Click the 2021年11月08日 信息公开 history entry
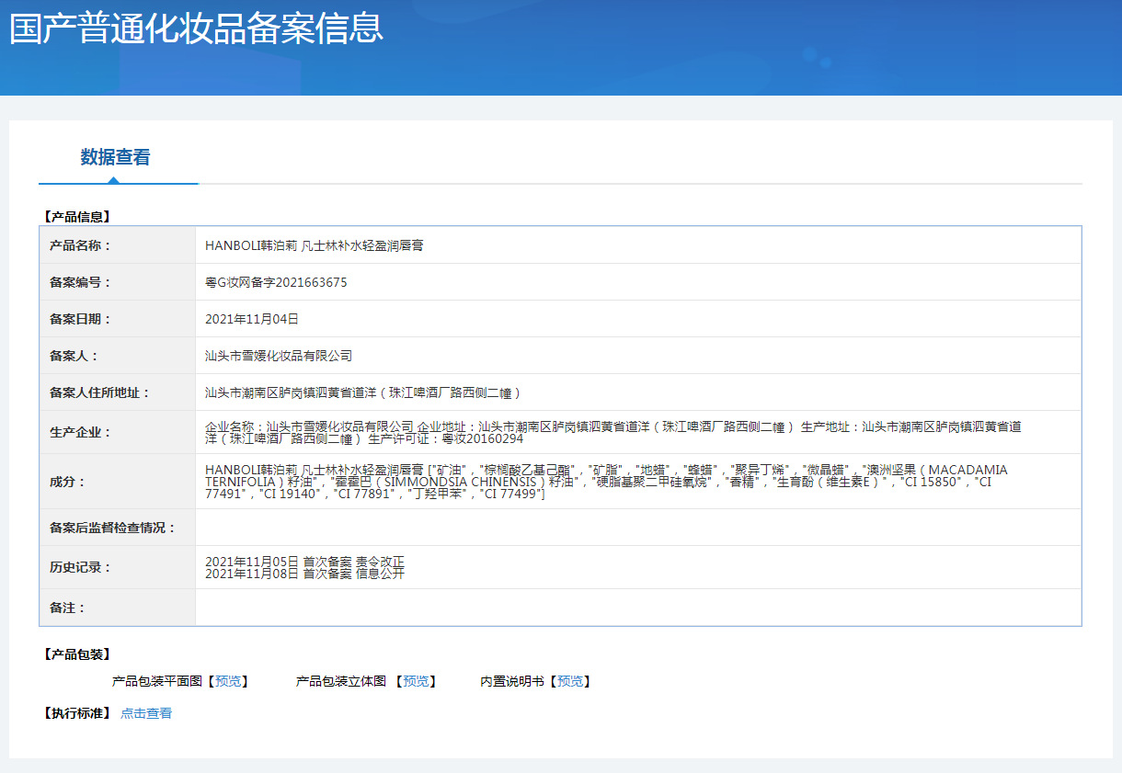This screenshot has width=1122, height=773. [x=304, y=574]
